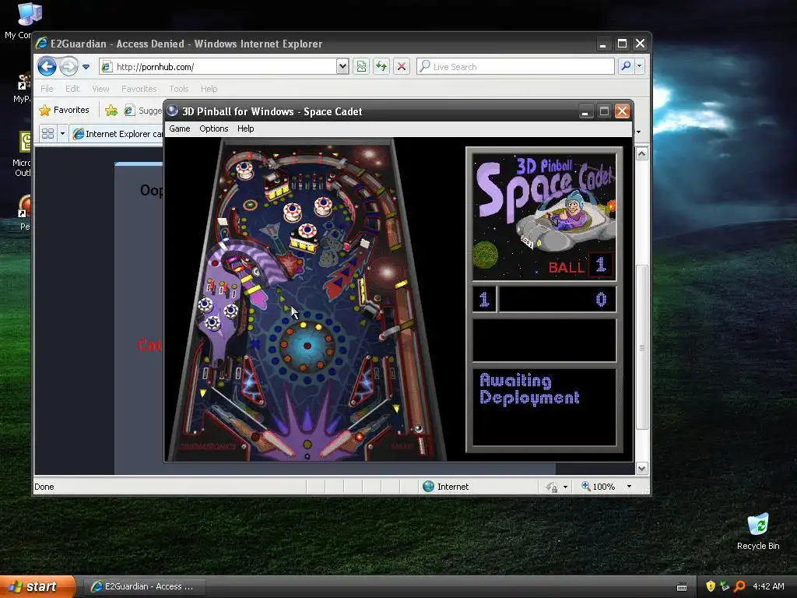Image resolution: width=797 pixels, height=598 pixels.
Task: Click the IE Forward navigation arrow
Action: click(68, 67)
